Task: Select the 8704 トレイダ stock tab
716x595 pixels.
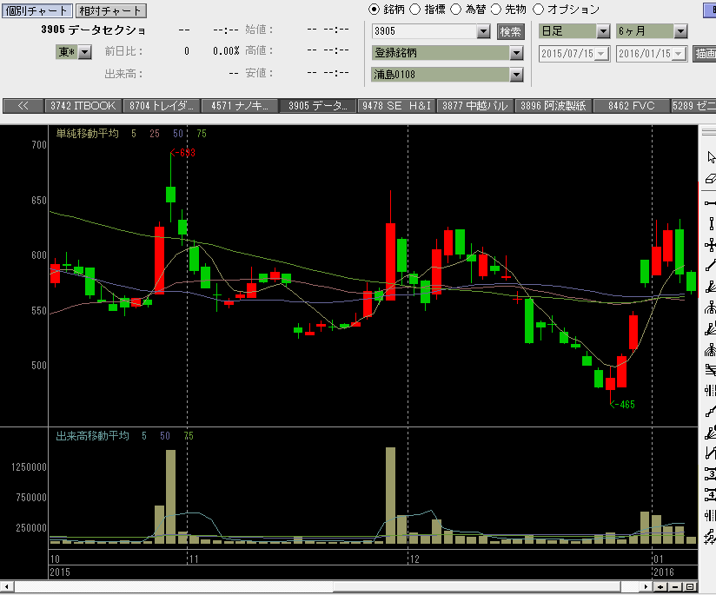Action: tap(162, 106)
